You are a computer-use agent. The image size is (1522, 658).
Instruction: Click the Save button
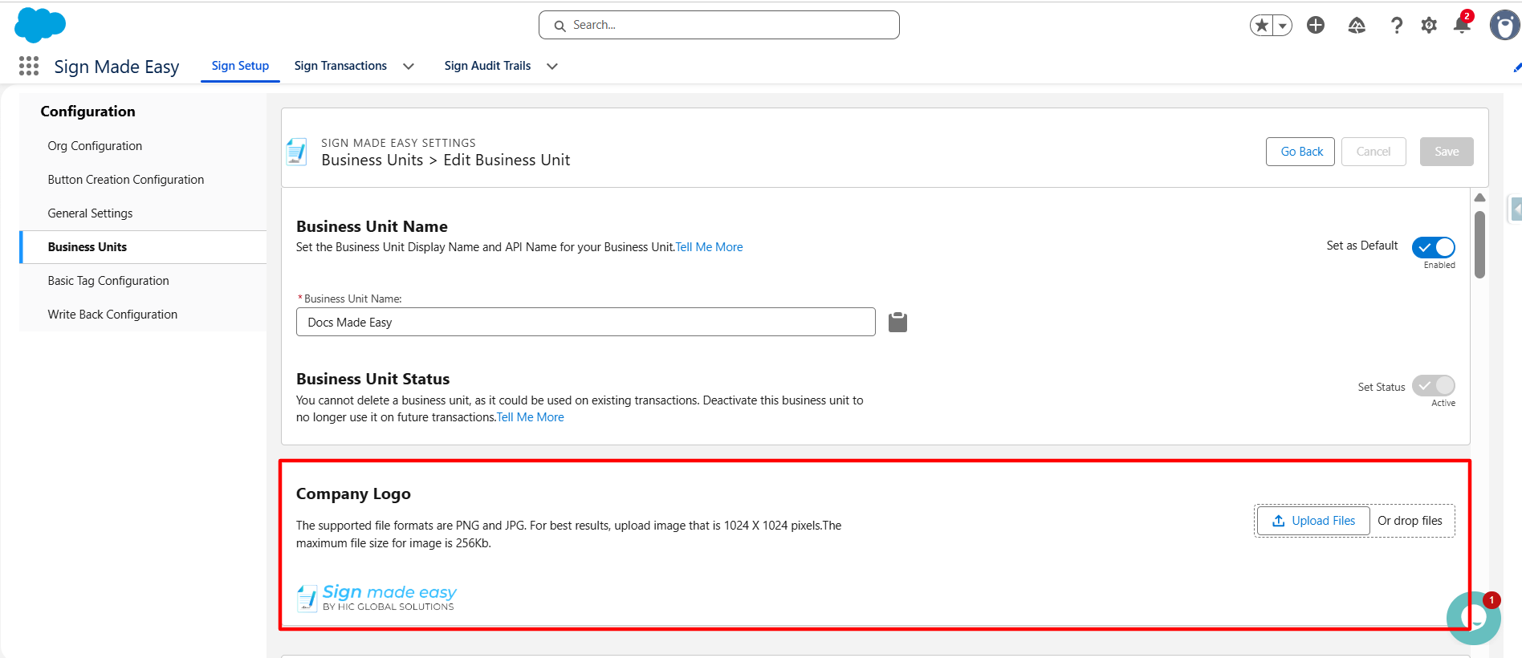[1447, 152]
